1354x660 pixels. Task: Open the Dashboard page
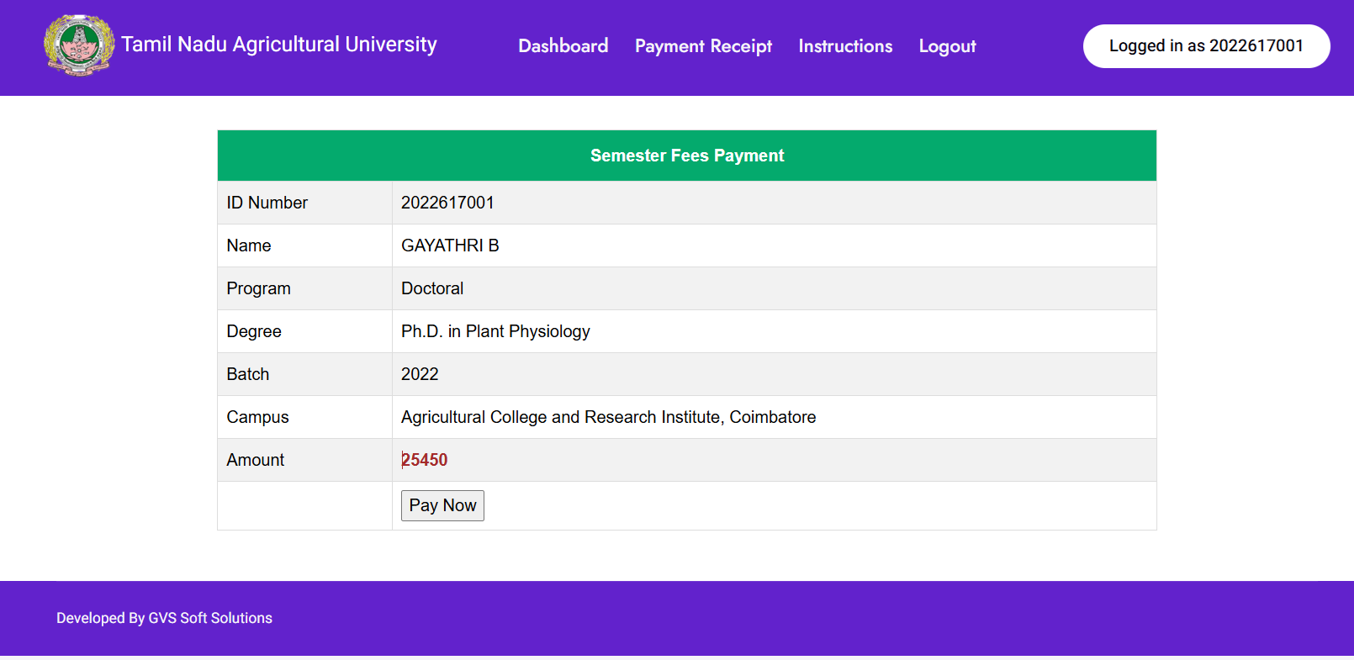563,46
